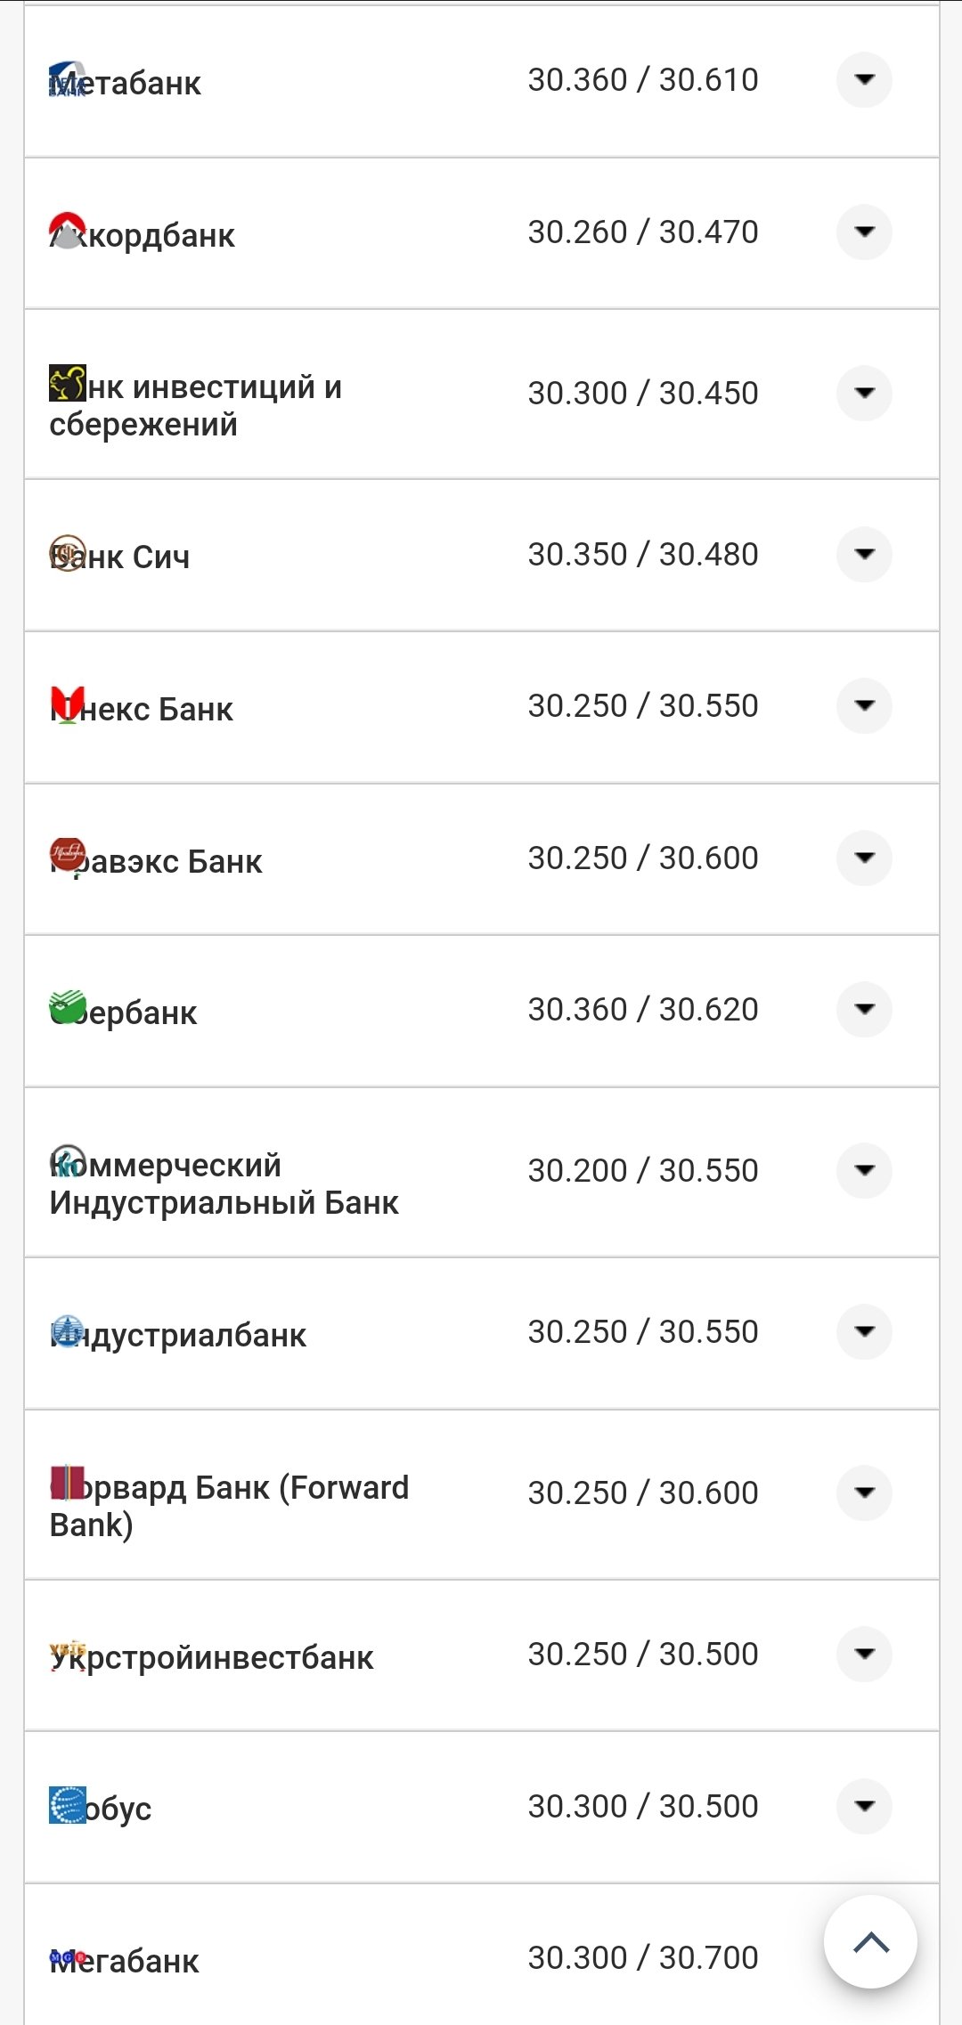Click the Банк Сич rate 30.350 / 30.480

point(643,554)
